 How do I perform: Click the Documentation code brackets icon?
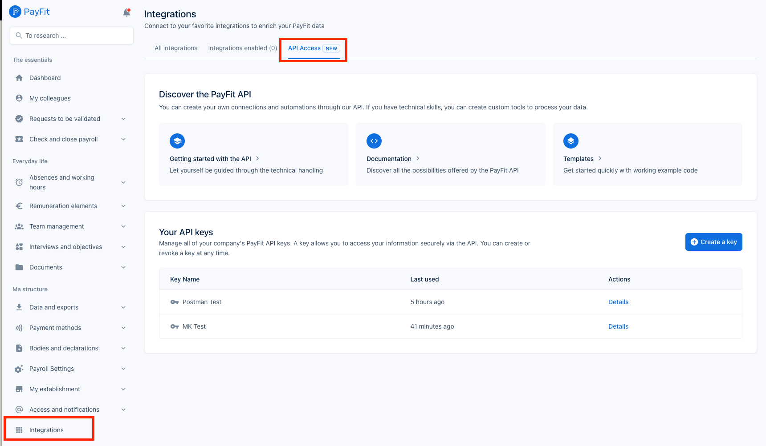[374, 141]
